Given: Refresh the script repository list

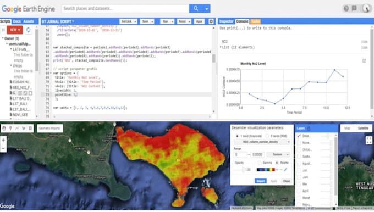Looking at the screenshot, I should (x=29, y=30).
